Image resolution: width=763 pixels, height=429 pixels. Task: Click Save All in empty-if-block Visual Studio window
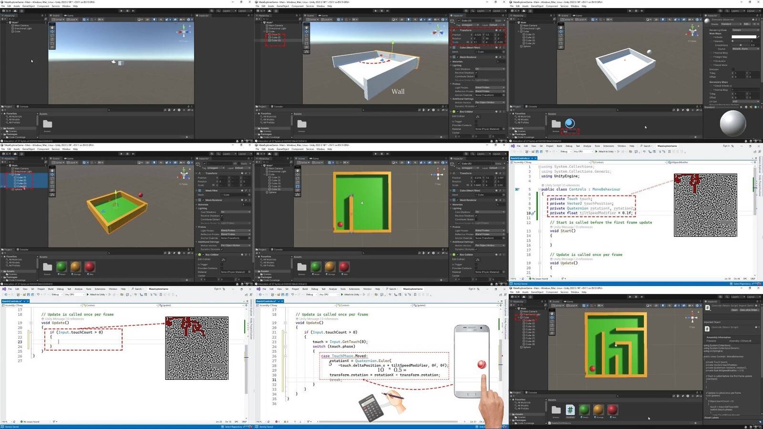click(32, 294)
